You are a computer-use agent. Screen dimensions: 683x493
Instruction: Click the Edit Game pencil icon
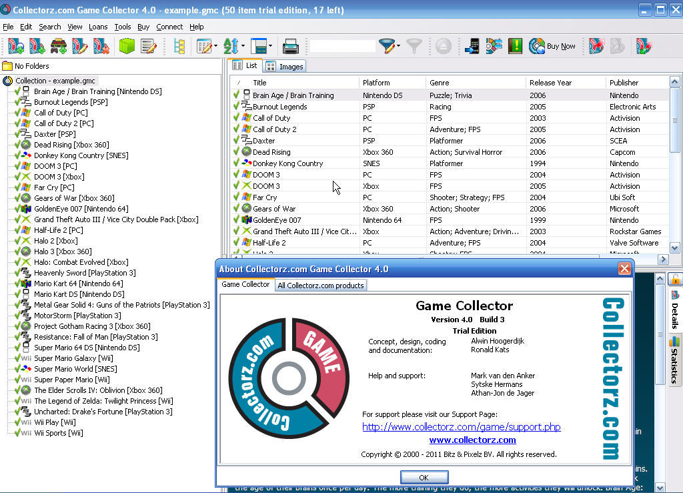78,46
